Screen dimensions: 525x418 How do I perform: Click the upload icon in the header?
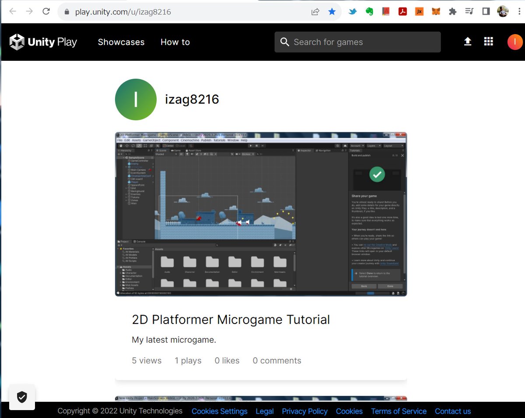(468, 42)
